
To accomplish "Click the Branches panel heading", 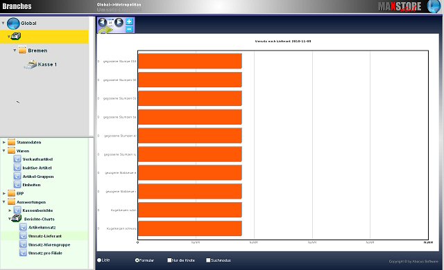I will pos(17,6).
